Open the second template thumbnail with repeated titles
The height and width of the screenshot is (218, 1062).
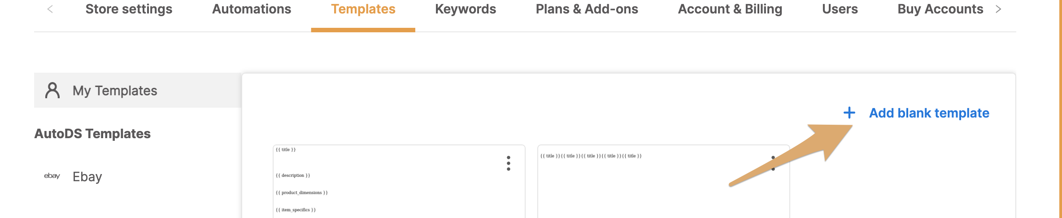(x=663, y=181)
